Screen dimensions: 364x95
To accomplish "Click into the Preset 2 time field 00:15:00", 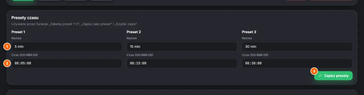I will tap(182, 63).
